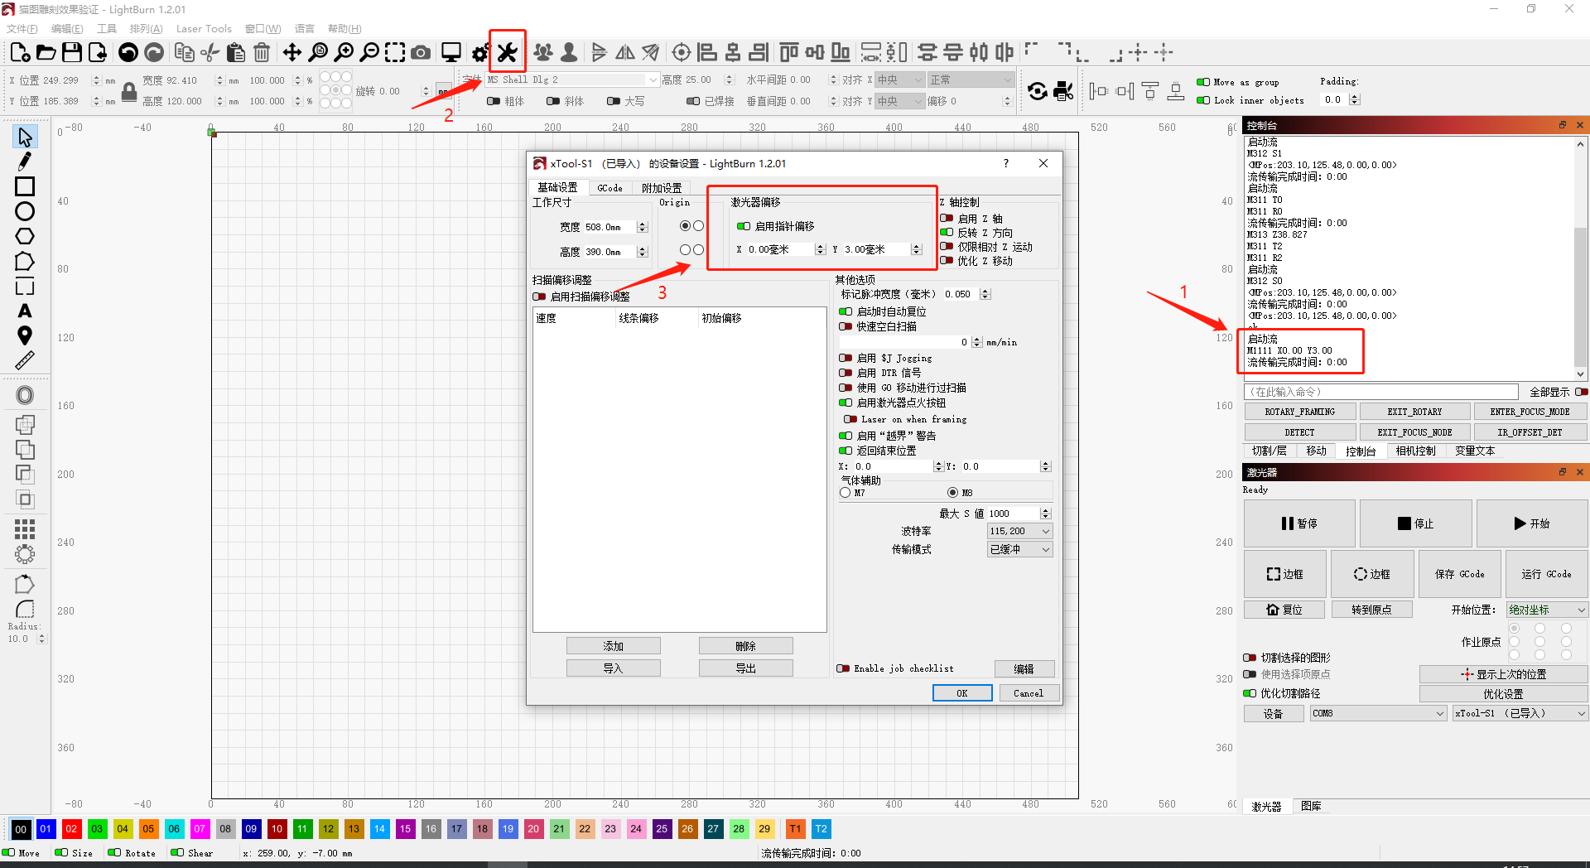Switch to the 移动 panel tab
This screenshot has width=1590, height=868.
[1316, 451]
